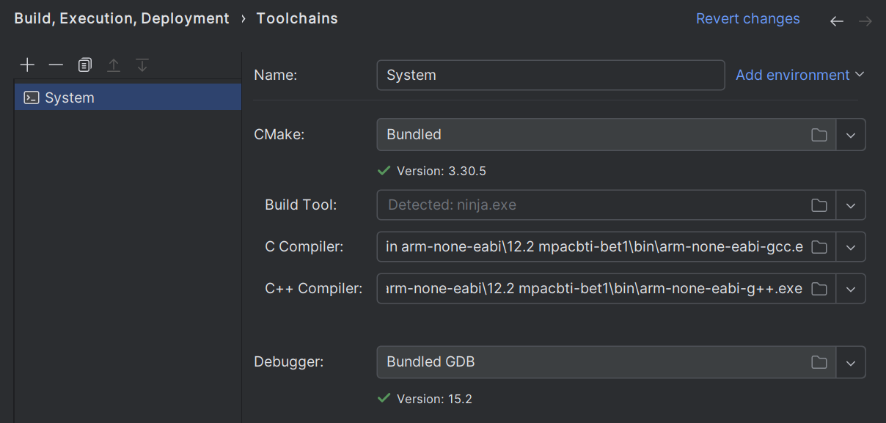The height and width of the screenshot is (423, 886).
Task: Browse for C Compiler with the folder icon
Action: 819,247
